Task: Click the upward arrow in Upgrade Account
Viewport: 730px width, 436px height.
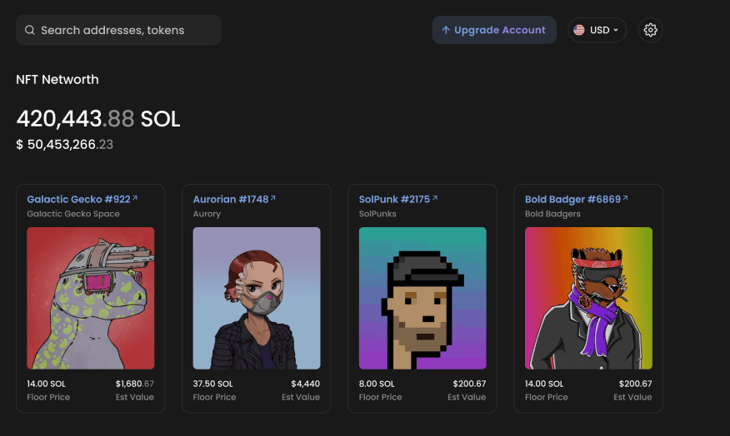Action: [x=446, y=30]
